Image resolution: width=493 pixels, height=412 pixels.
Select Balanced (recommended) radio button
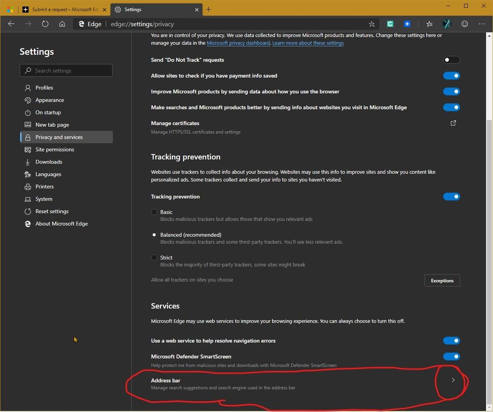point(154,235)
